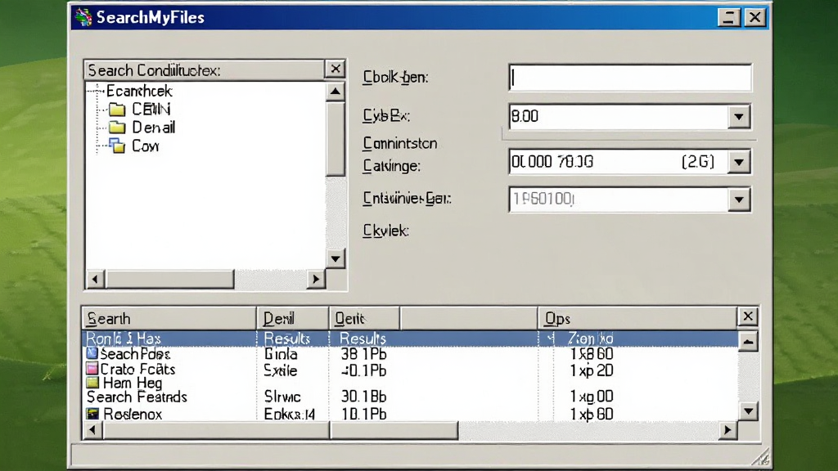The height and width of the screenshot is (471, 838).
Task: Click the Denil column header
Action: [x=293, y=319]
